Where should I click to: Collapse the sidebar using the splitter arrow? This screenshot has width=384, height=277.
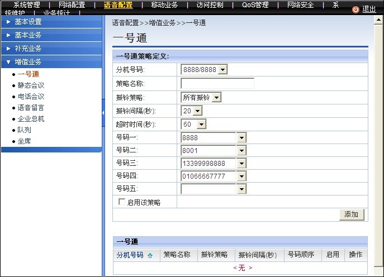pos(103,113)
